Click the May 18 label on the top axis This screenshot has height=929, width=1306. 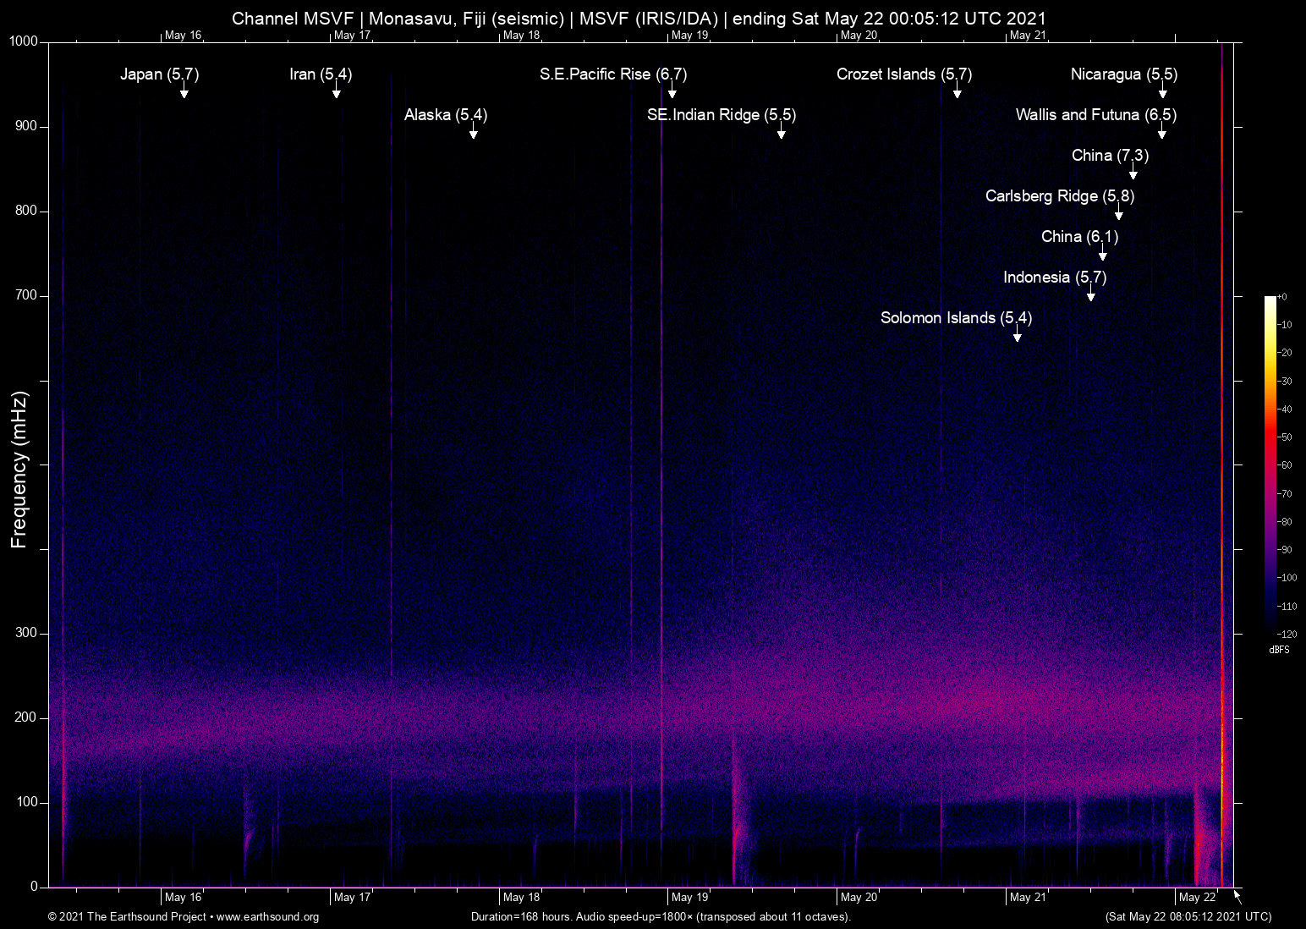tap(522, 35)
